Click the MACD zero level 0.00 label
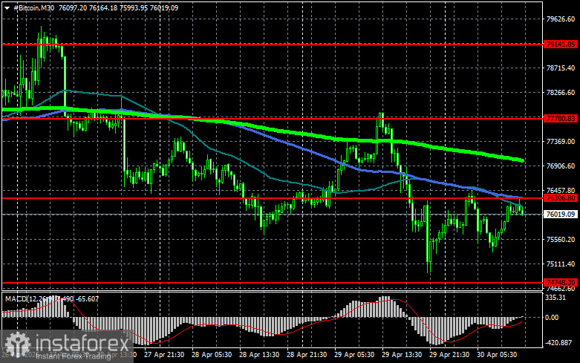580x363 pixels. click(x=552, y=318)
